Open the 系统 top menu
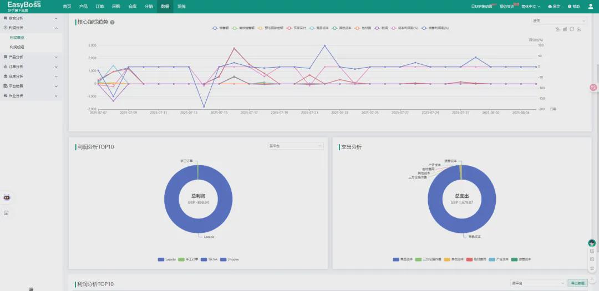The image size is (599, 291). (x=181, y=7)
